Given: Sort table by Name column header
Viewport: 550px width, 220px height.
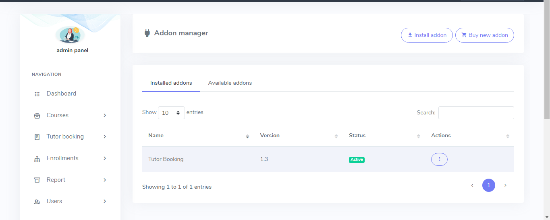Looking at the screenshot, I should (156, 136).
